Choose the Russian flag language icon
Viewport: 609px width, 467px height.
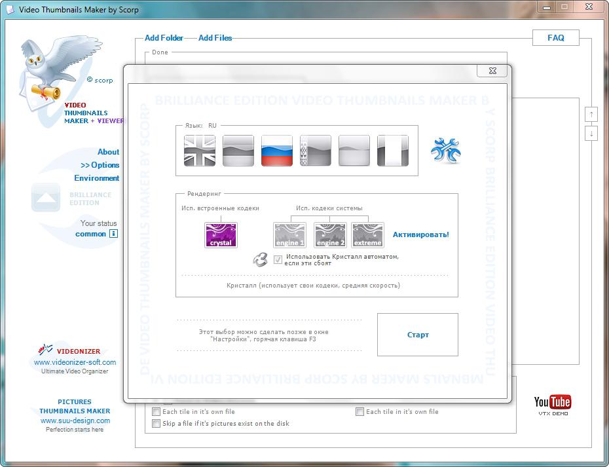[x=277, y=151]
